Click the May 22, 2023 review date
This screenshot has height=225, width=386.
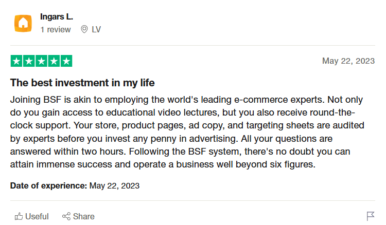click(x=348, y=61)
